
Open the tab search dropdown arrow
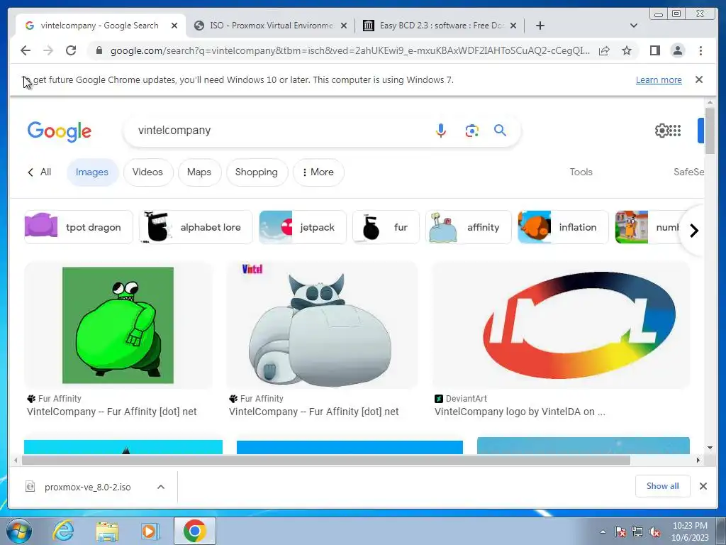(634, 26)
